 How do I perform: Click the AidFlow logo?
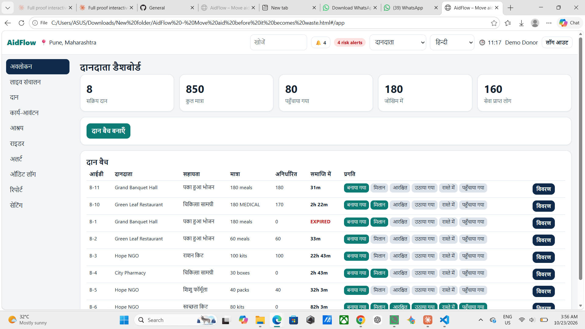coord(21,43)
